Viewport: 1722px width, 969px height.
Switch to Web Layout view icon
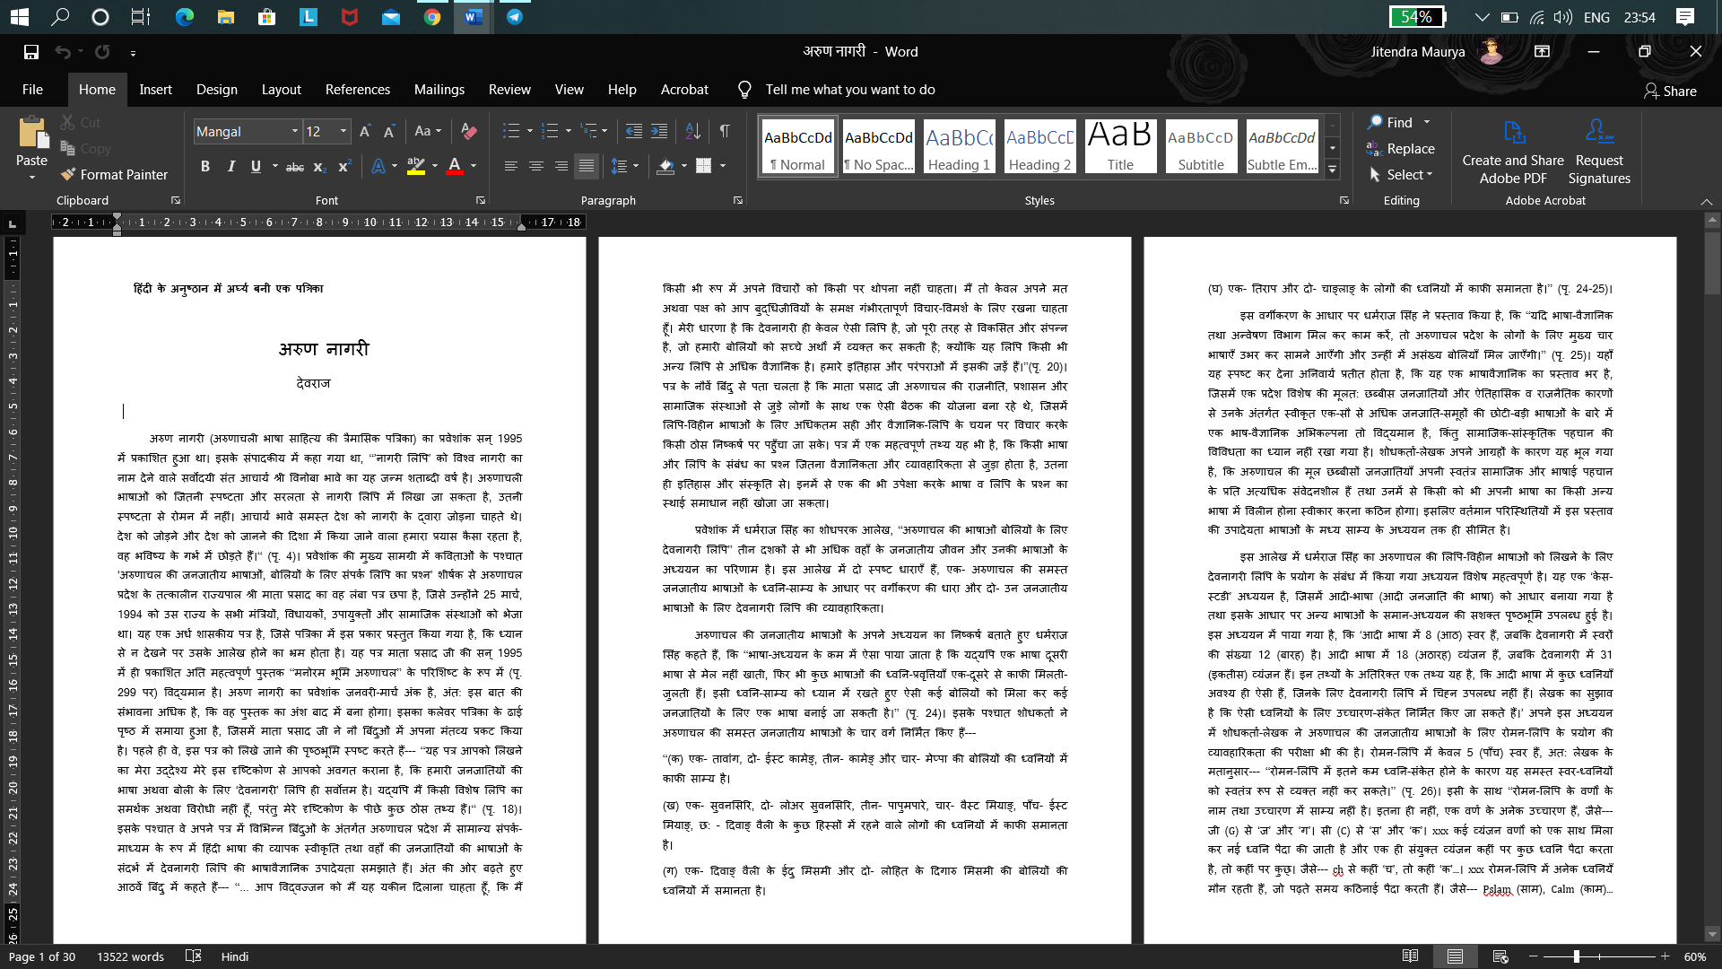[1500, 956]
